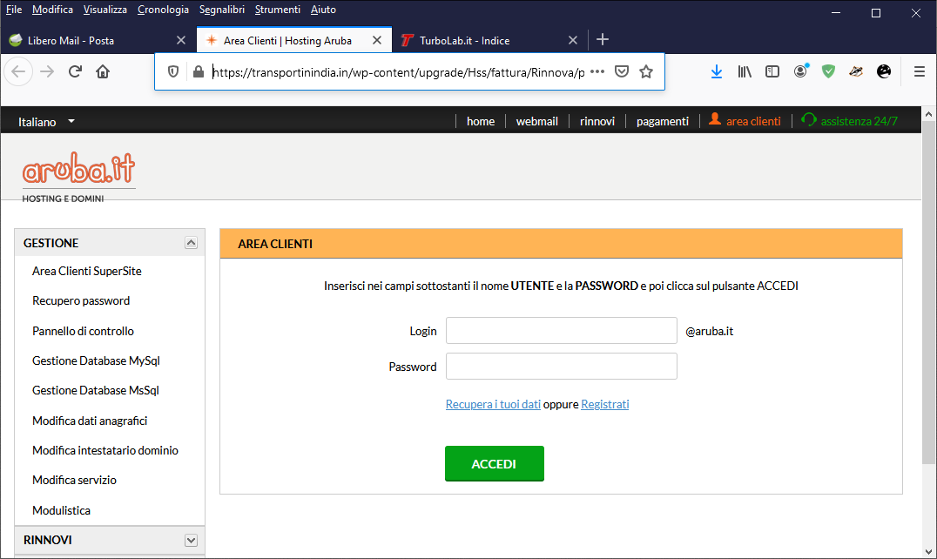
Task: Click the page vertical scrollbar thumb
Action: (928, 292)
